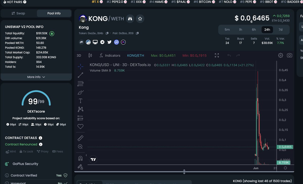The width and height of the screenshot is (303, 184).
Task: Open the Indicators menu
Action: [x=110, y=56]
